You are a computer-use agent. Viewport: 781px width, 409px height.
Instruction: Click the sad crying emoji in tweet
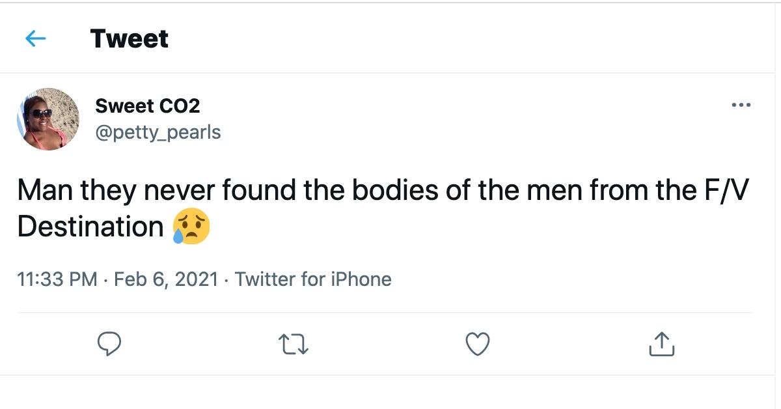coord(191,227)
